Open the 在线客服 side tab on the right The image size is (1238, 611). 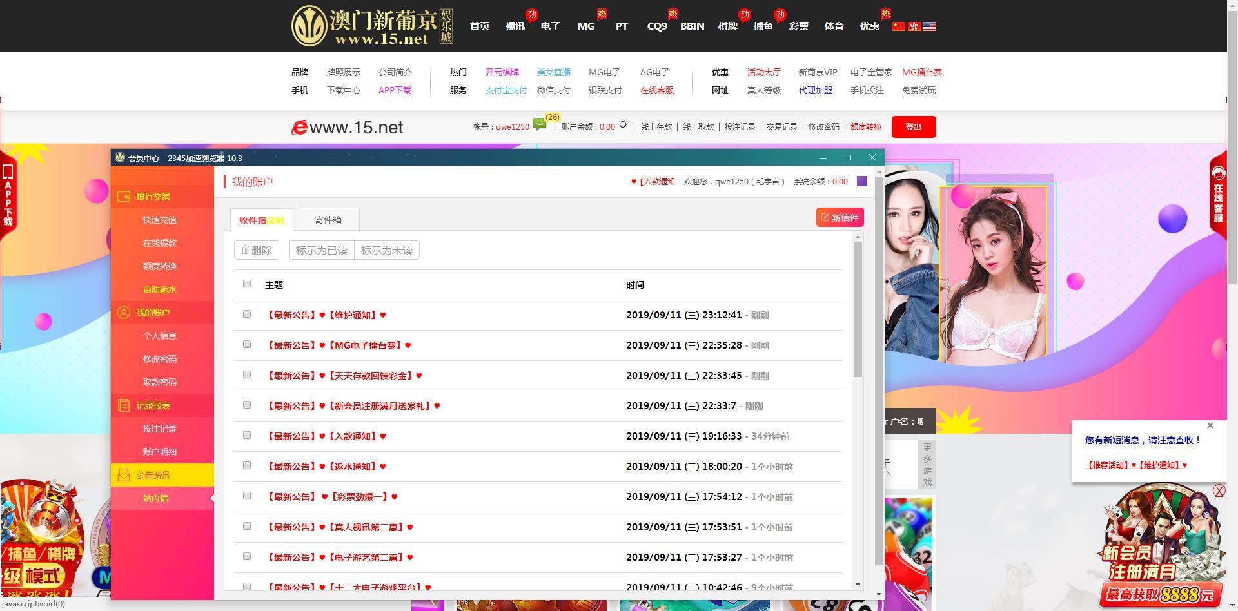(1218, 195)
